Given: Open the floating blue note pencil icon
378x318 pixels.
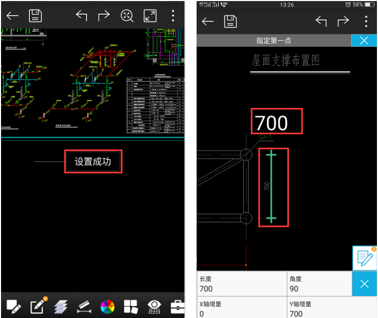Looking at the screenshot, I should [x=365, y=258].
